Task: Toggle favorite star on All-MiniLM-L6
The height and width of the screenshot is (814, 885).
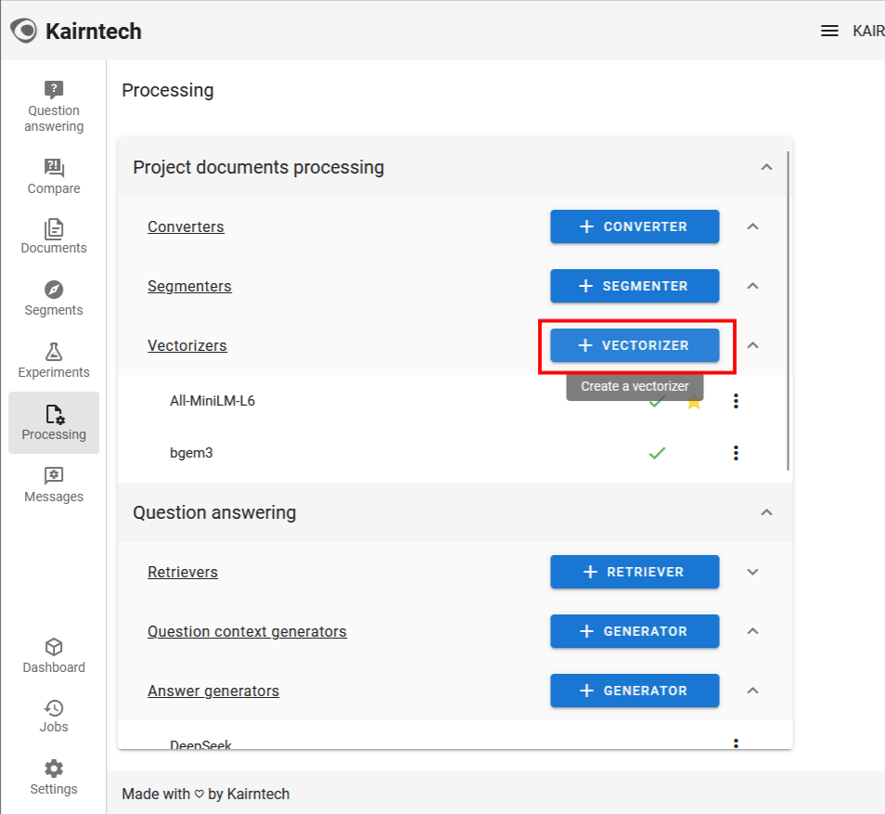Action: click(694, 402)
